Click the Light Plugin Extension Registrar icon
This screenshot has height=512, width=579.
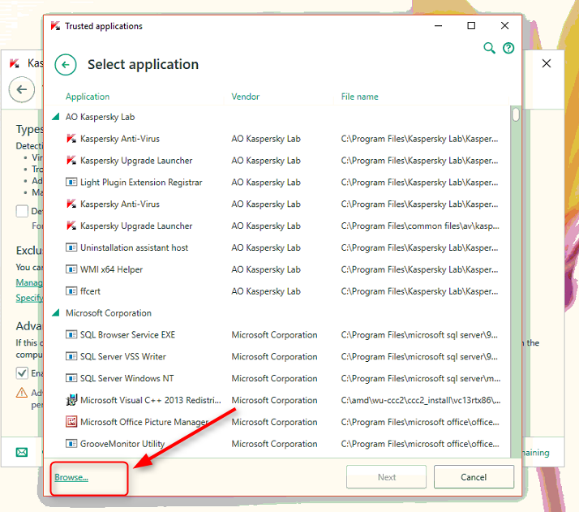click(x=71, y=182)
